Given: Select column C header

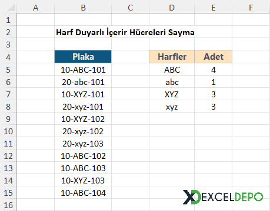Looking at the screenshot, I should (130, 8).
